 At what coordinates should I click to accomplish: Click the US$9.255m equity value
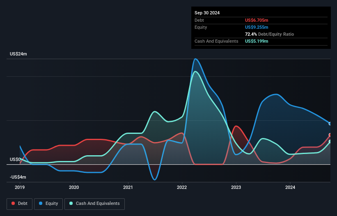tap(257, 27)
